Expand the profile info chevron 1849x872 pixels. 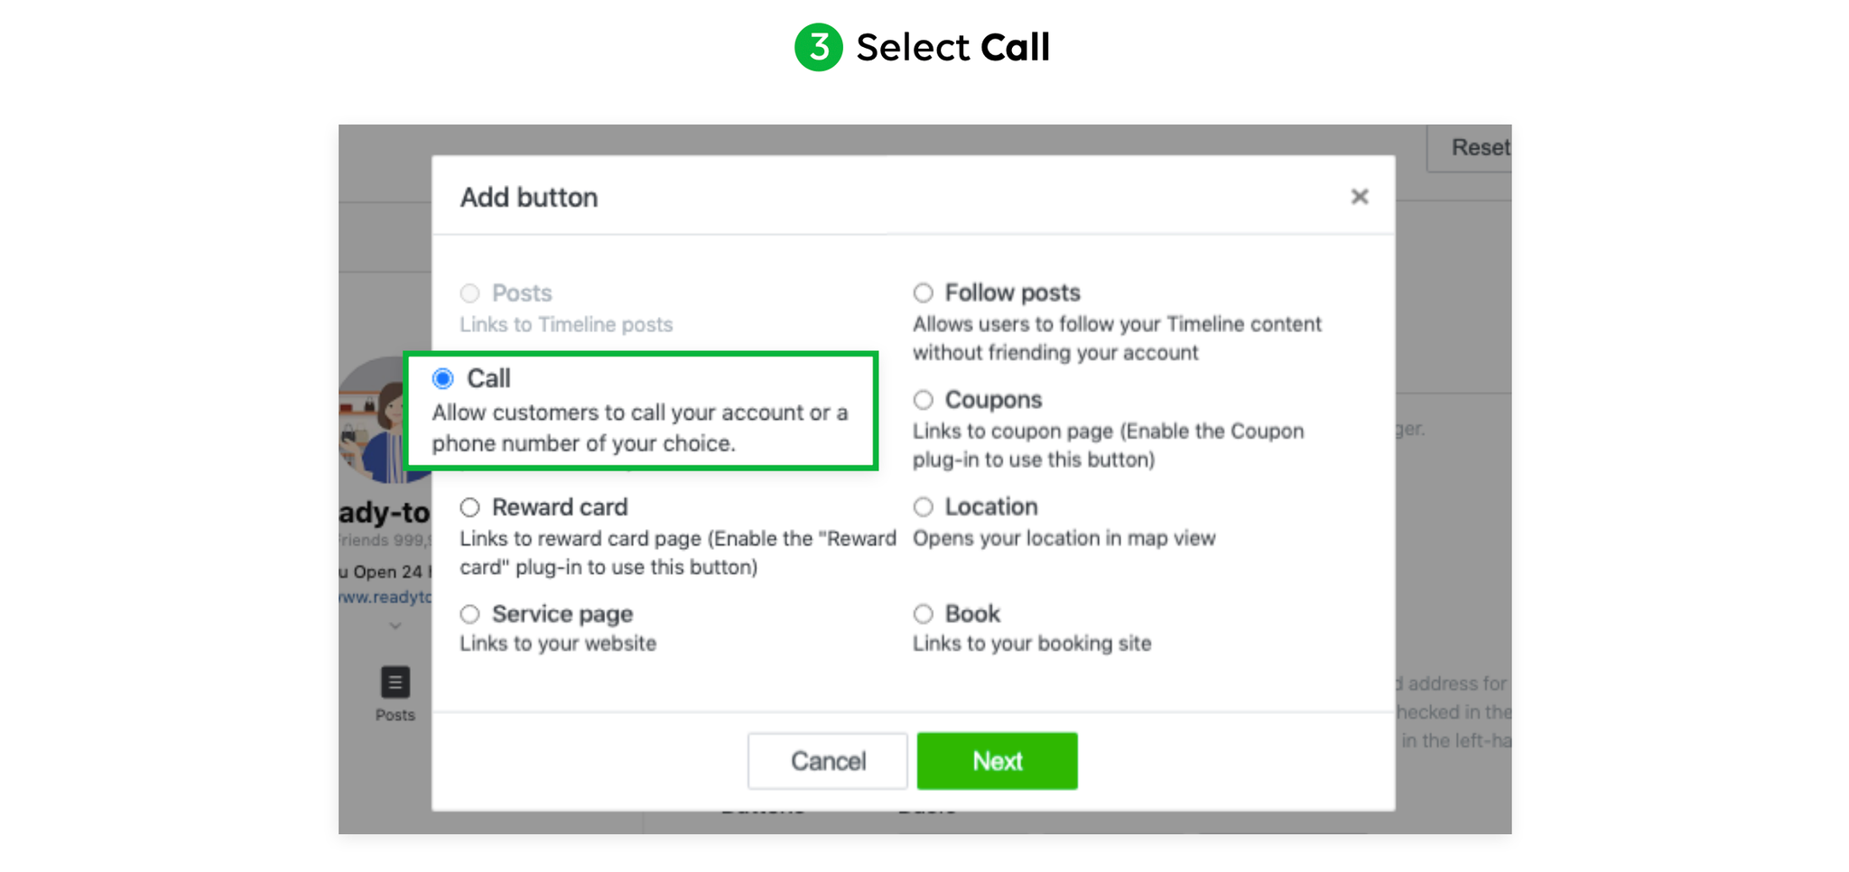(395, 626)
